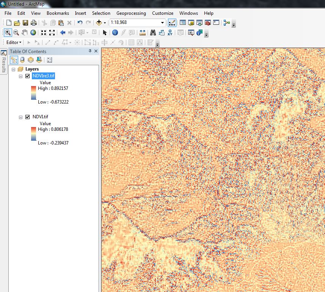Open the Windows menu
Image resolution: width=325 pixels, height=292 pixels.
tap(188, 13)
